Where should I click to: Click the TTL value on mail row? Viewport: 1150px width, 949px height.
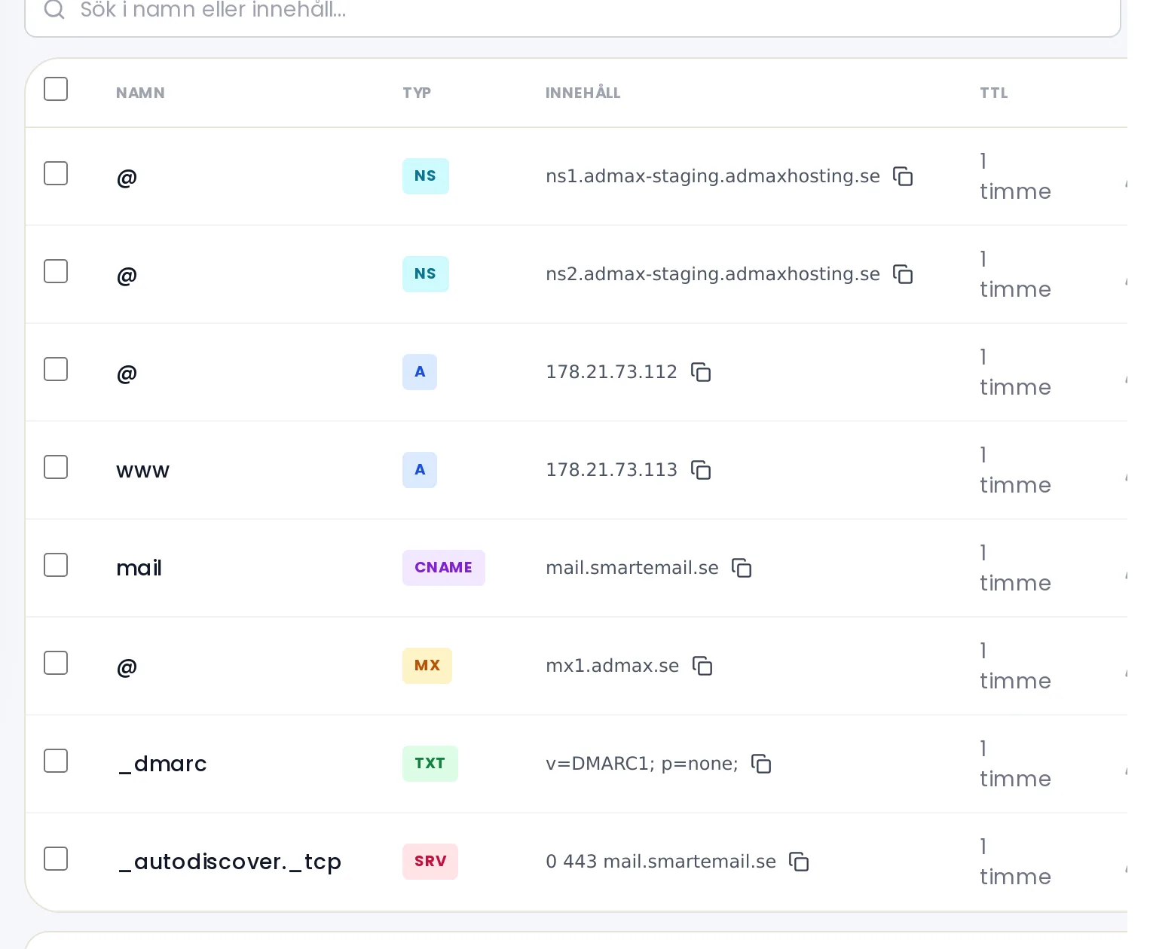coord(1015,568)
